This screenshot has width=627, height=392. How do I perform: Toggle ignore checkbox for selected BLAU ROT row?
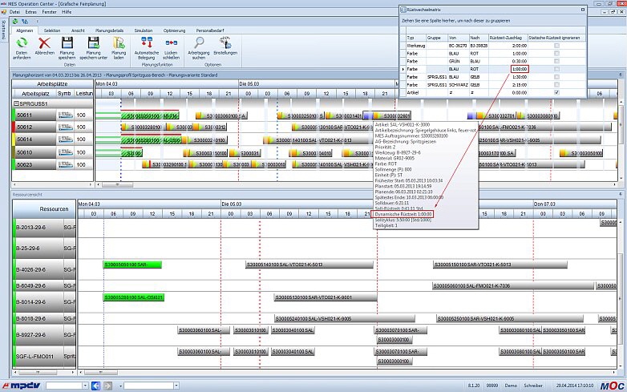556,69
